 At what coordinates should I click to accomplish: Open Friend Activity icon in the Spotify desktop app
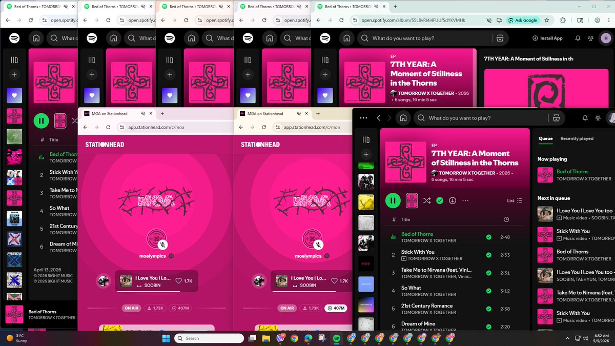(x=598, y=118)
